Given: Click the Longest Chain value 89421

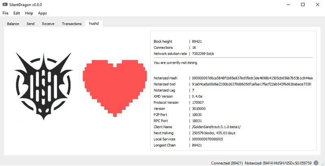Looking at the screenshot, I should [197, 145].
